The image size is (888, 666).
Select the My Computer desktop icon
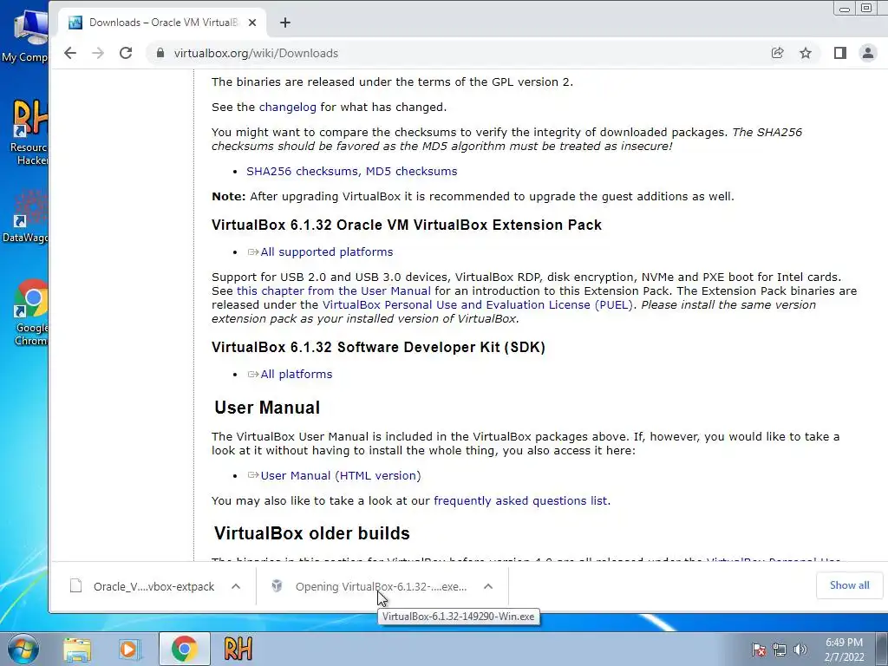coord(25,36)
